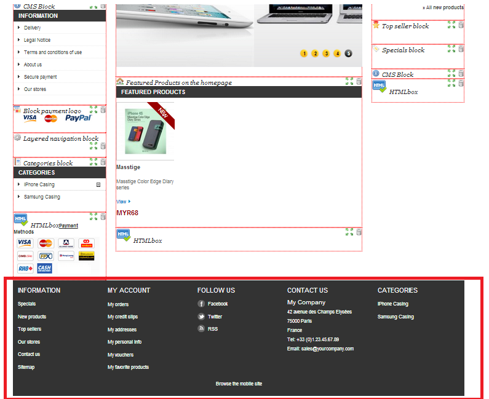489x399 pixels.
Task: Open the RSS feed icon in footer
Action: 201,328
